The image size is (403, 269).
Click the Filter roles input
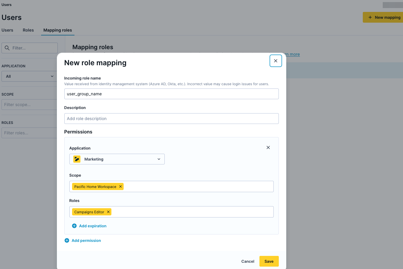pos(29,133)
